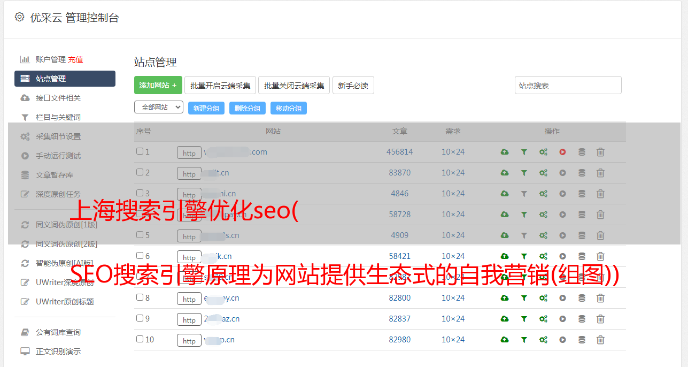Click the 文章 column header
This screenshot has width=688, height=367.
click(400, 131)
